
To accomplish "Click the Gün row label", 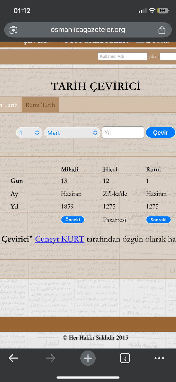I will click(x=17, y=181).
